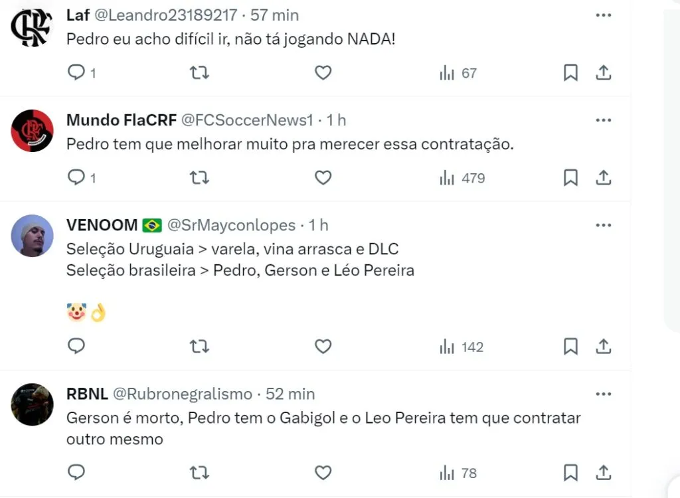Screen dimensions: 680x498
Task: Reply to Laf's tweet about Pedro
Action: [77, 72]
